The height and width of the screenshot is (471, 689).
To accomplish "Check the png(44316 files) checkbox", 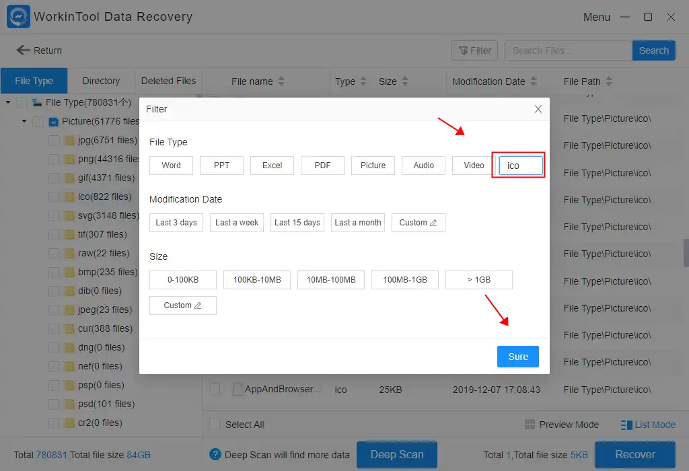I will click(x=54, y=159).
